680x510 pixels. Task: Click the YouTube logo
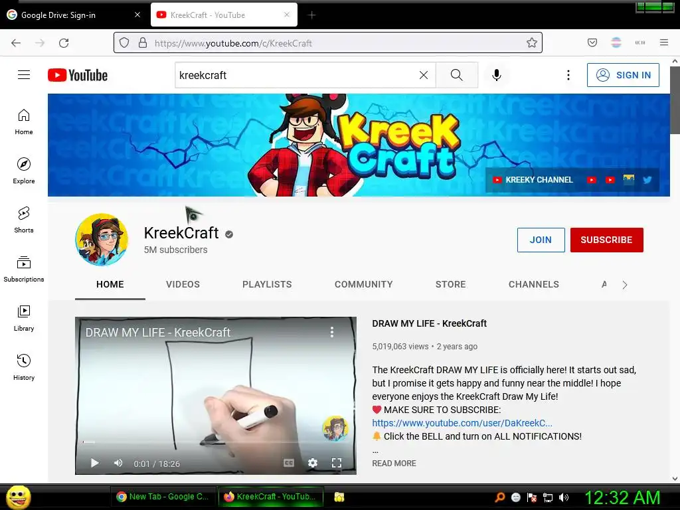pyautogui.click(x=78, y=75)
